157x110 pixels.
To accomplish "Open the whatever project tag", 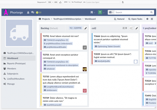I will click(49, 69).
